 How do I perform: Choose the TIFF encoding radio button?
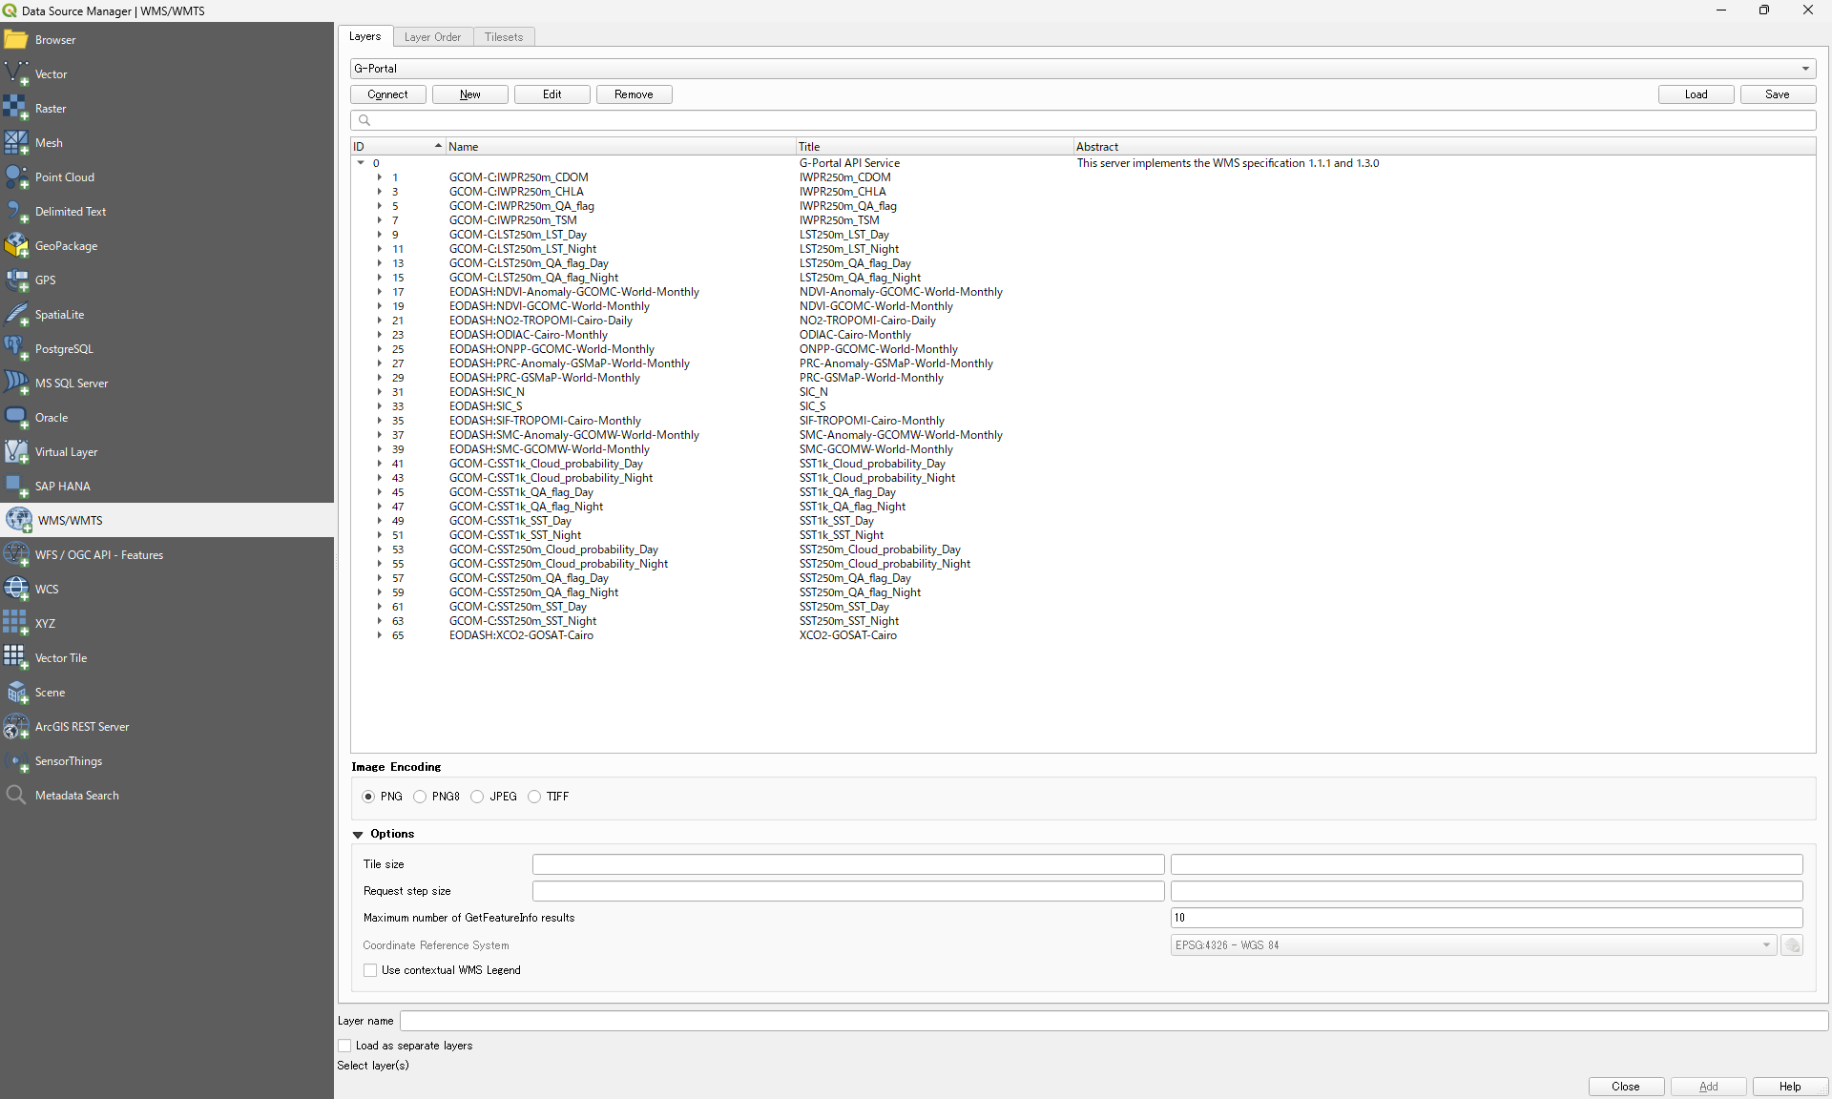534,797
